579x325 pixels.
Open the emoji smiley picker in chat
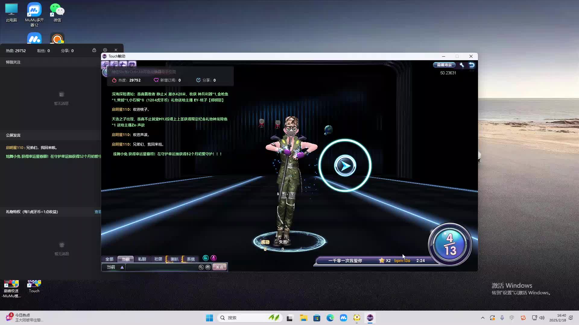[208, 267]
